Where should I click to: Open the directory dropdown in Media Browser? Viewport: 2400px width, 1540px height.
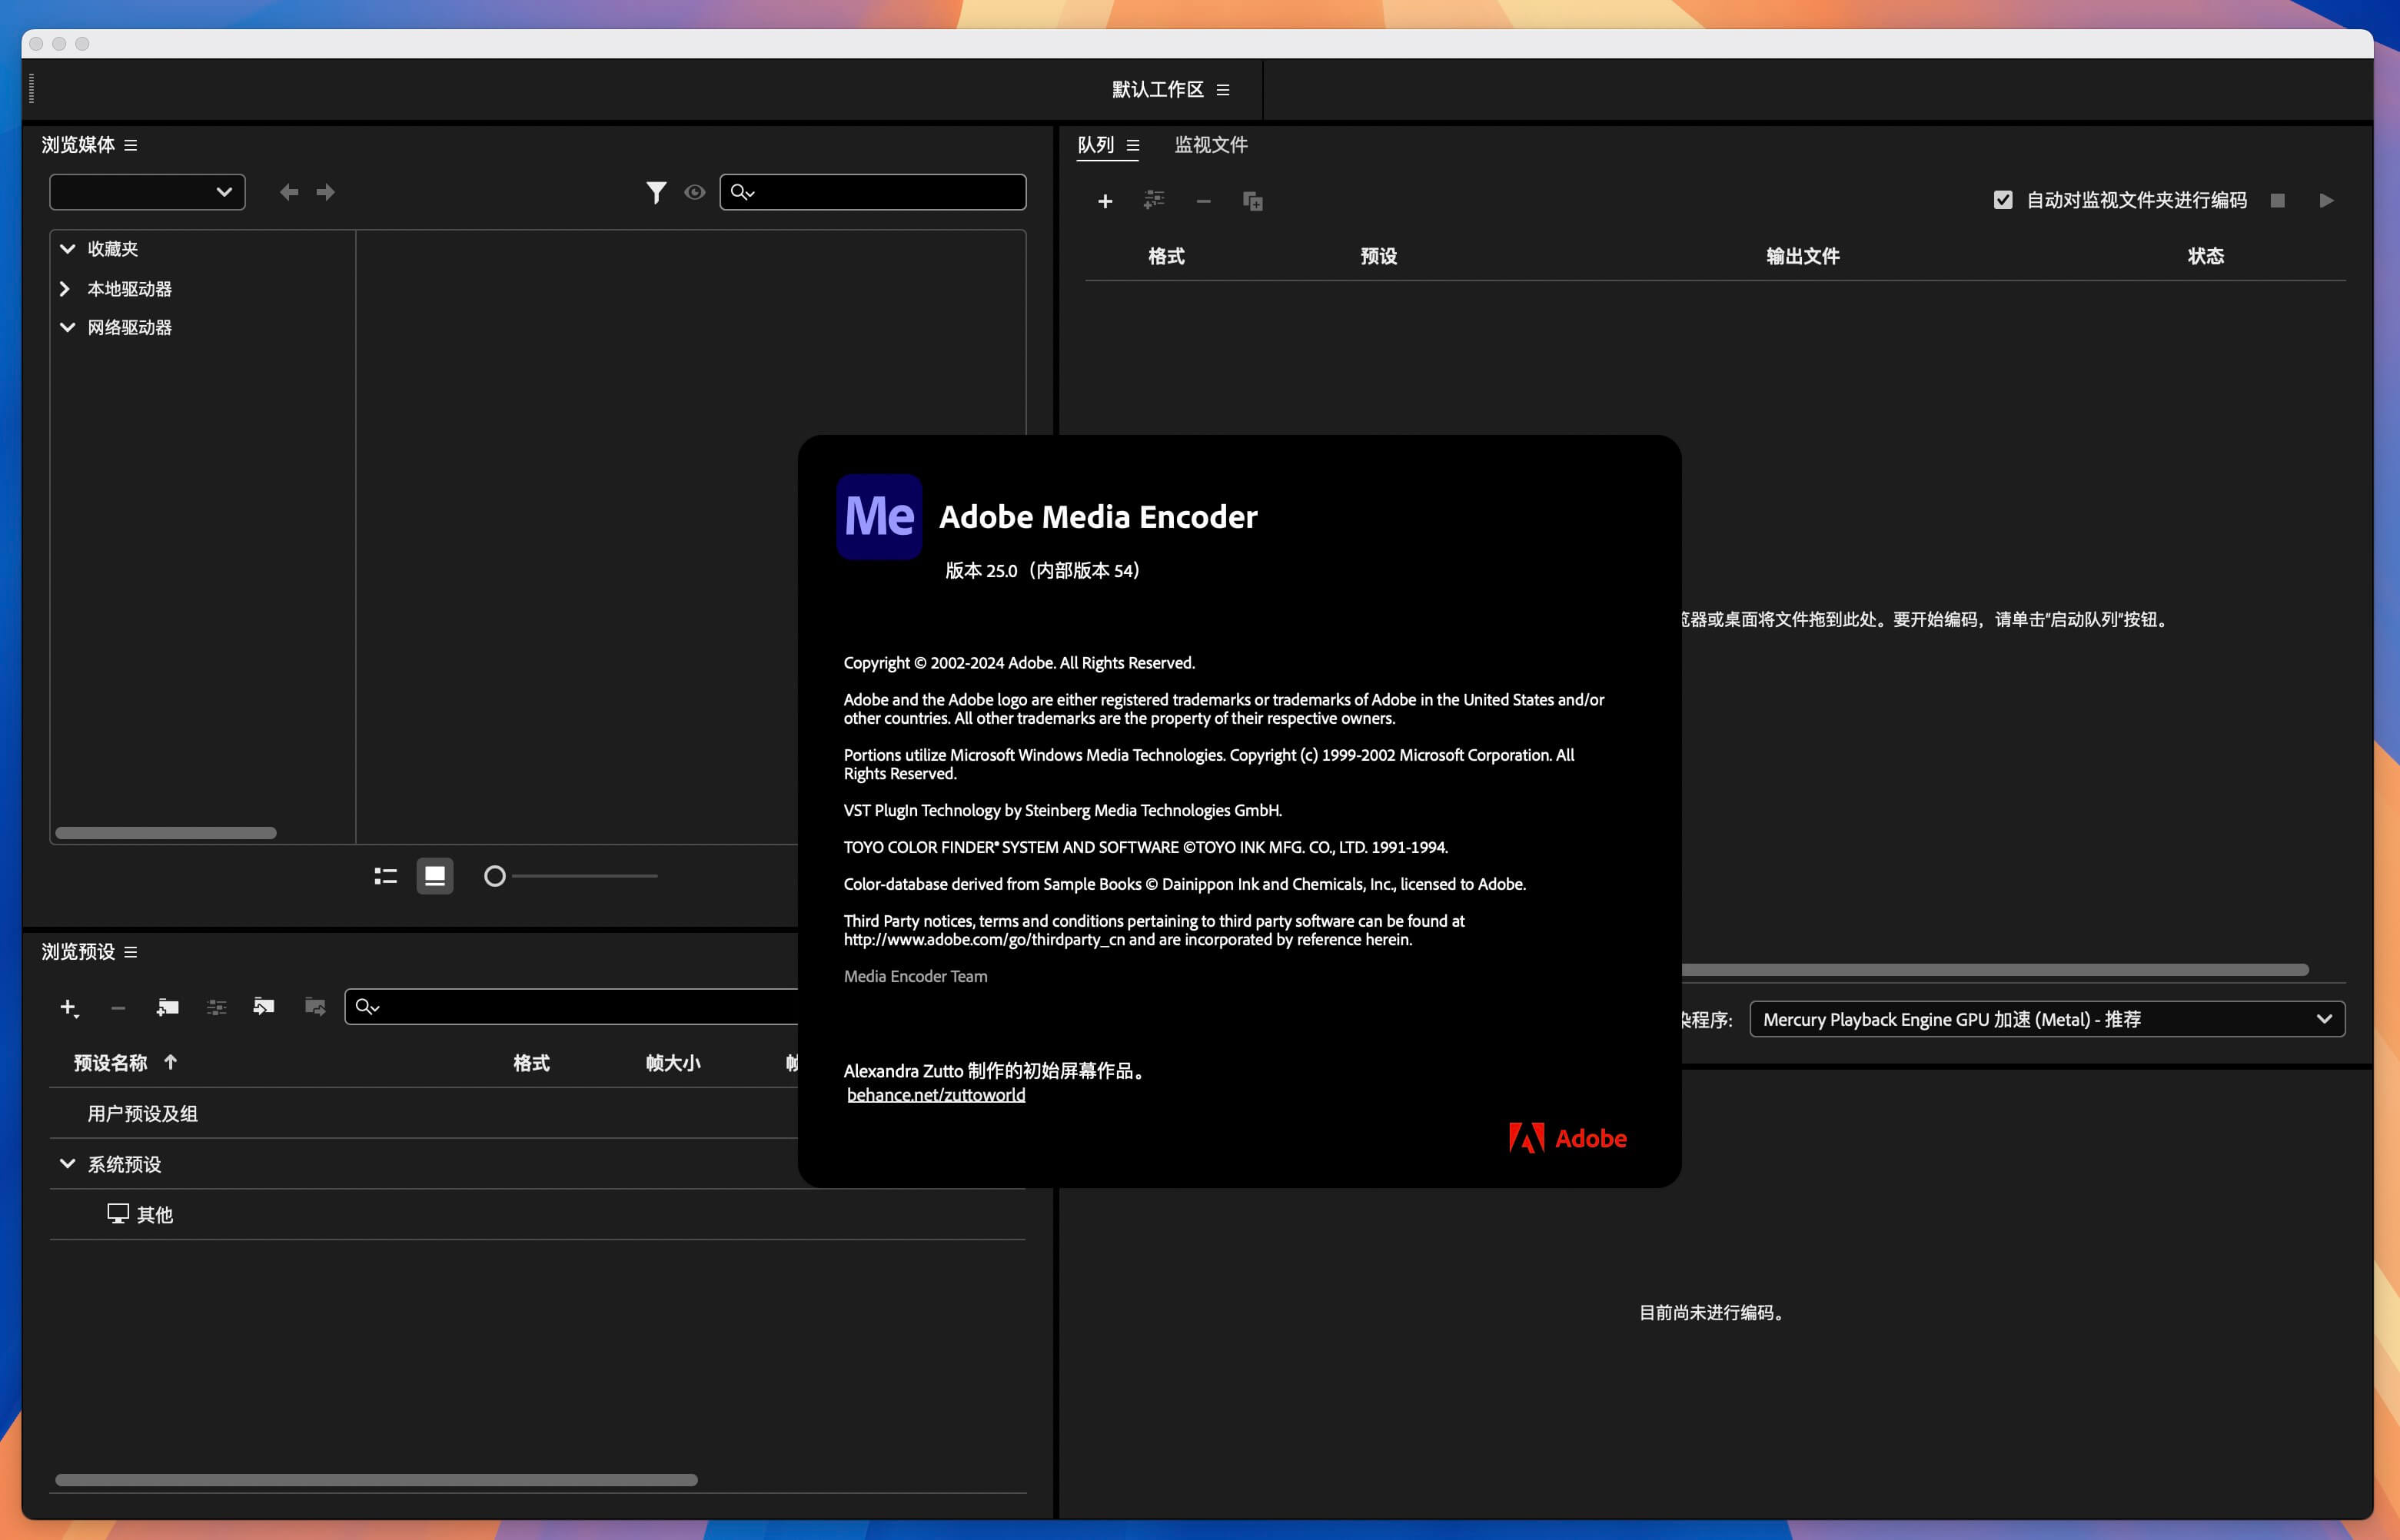pos(147,192)
